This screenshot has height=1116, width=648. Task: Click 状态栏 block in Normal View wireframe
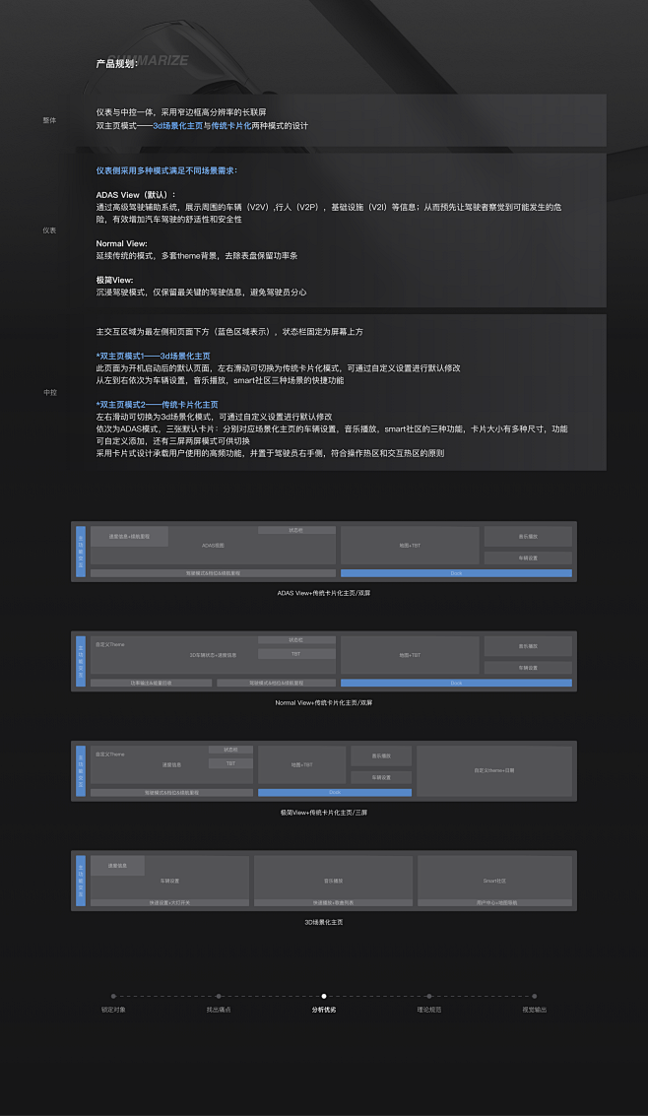(296, 640)
